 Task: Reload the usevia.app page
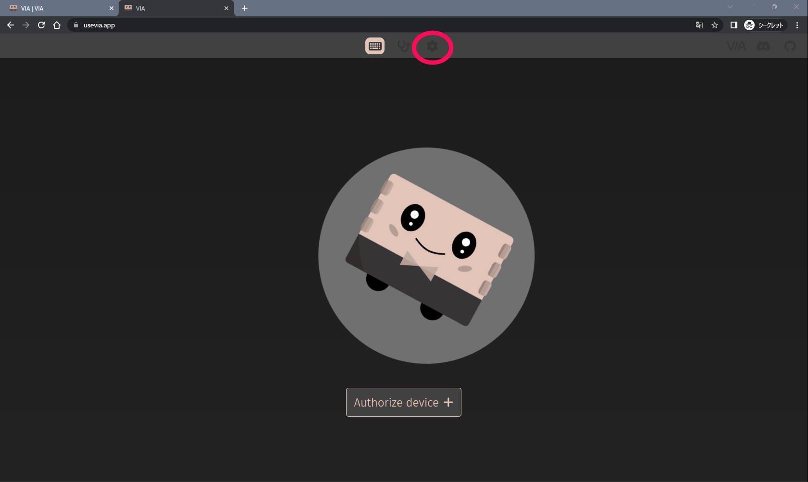click(x=41, y=25)
